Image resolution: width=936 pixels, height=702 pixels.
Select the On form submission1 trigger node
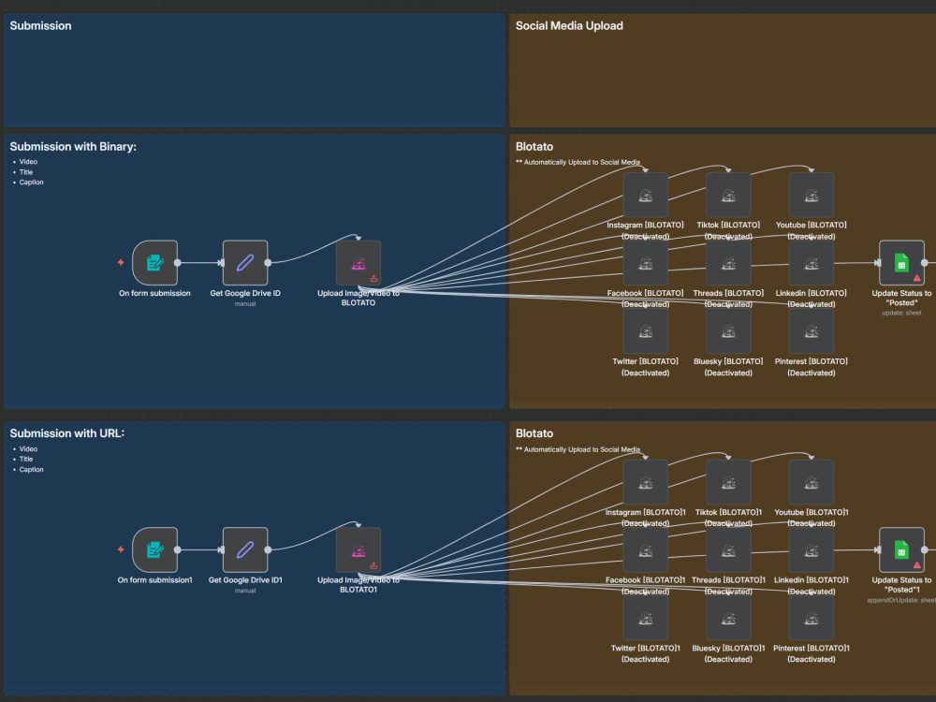154,549
